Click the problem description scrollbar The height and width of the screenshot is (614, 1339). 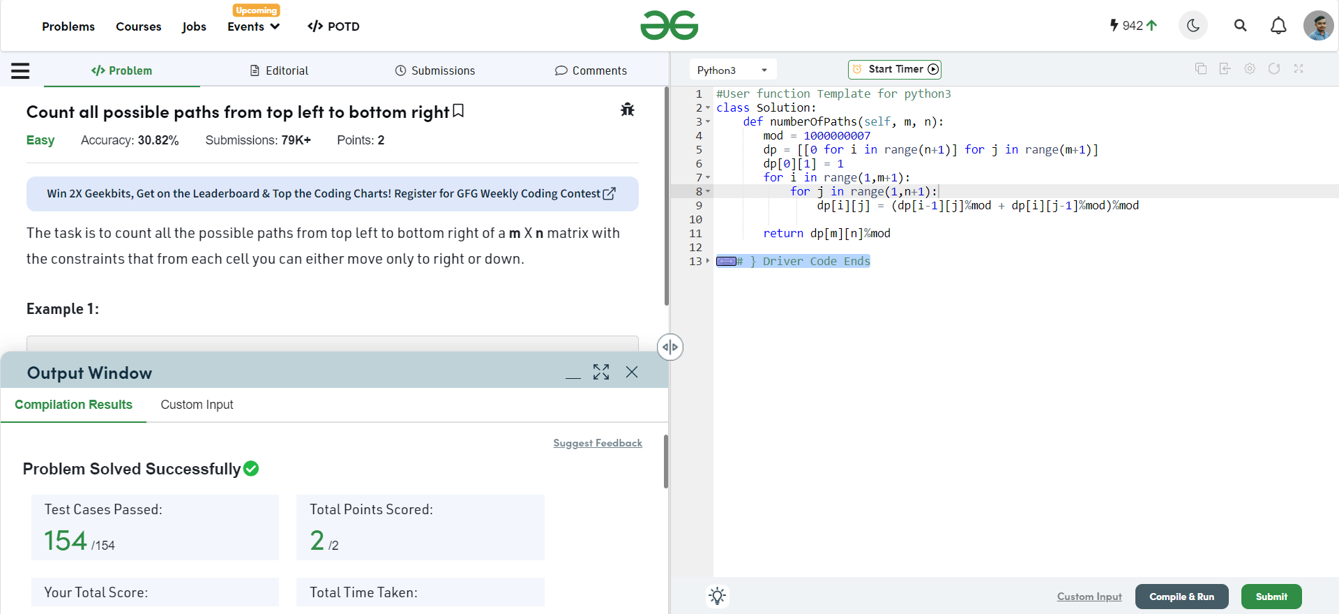667,197
